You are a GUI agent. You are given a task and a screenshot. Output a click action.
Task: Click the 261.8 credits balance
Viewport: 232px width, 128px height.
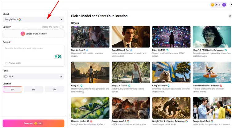tap(217, 5)
